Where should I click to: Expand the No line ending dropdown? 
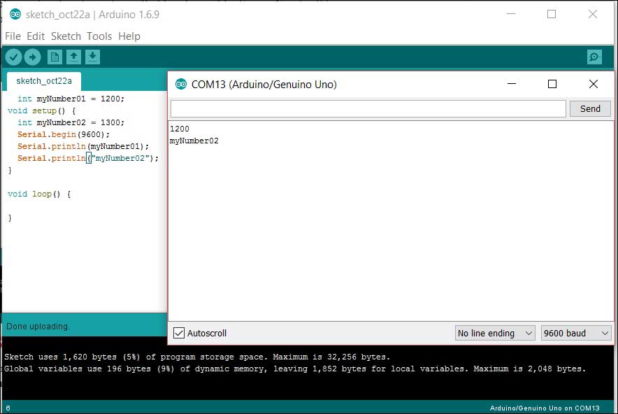click(494, 334)
